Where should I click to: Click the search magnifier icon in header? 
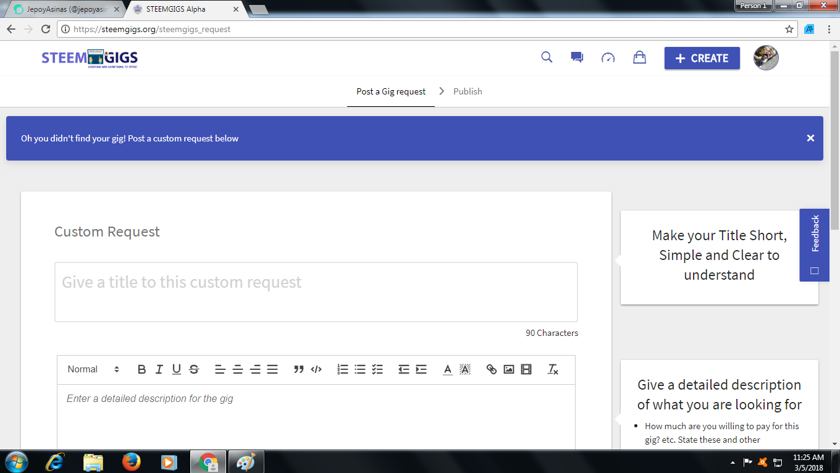(547, 57)
